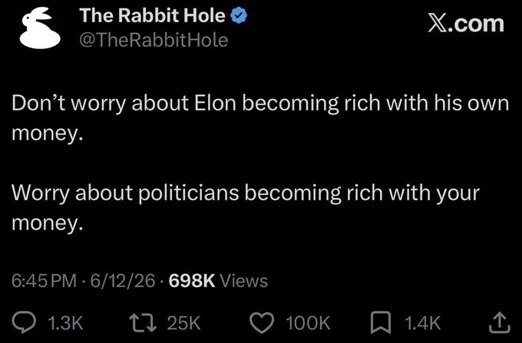
Task: Click the word Elon in the post
Action: click(x=215, y=104)
